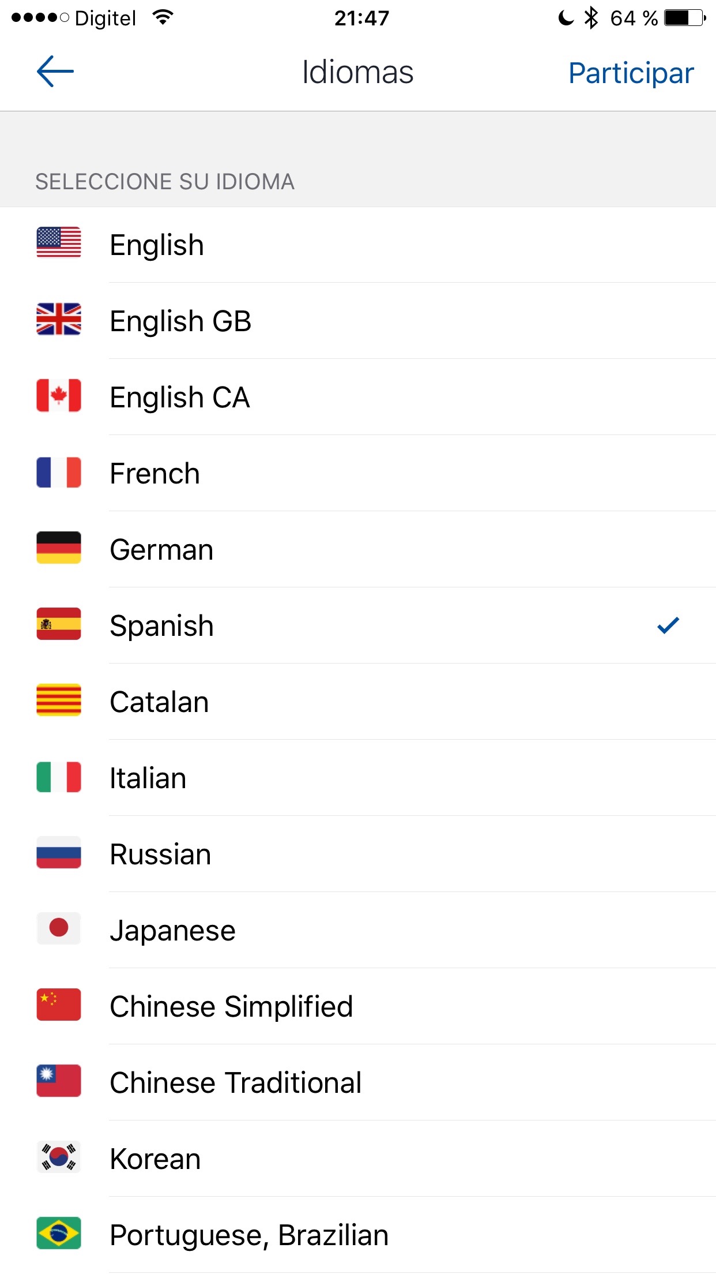Tap the Idiomas page title
Viewport: 716px width, 1274px height.
[x=357, y=73]
